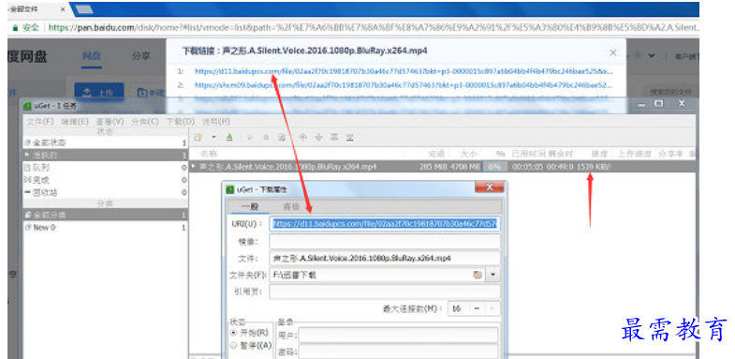Open the 帮助(H) menu
The image size is (735, 359).
pyautogui.click(x=215, y=121)
